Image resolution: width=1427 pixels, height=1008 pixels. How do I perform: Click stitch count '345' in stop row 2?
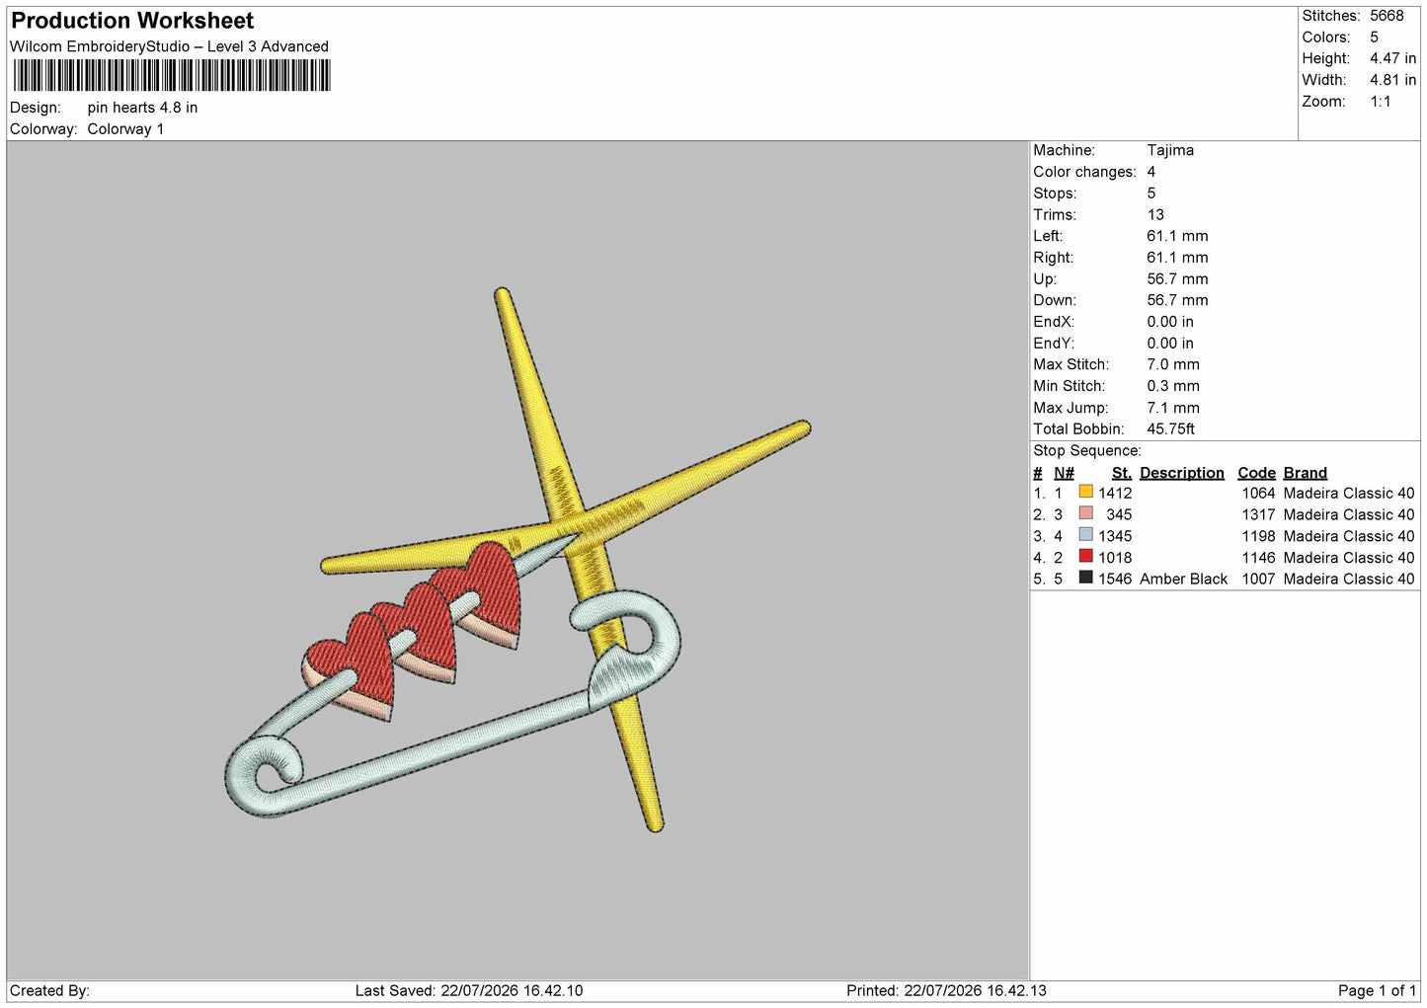tap(1119, 514)
